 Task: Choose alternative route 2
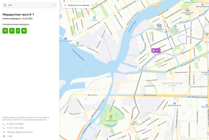[x=18, y=31]
